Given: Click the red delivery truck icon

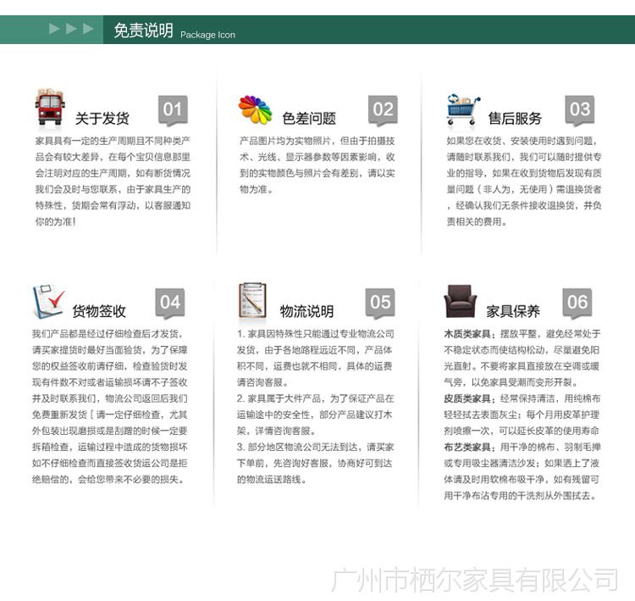Looking at the screenshot, I should coord(50,109).
